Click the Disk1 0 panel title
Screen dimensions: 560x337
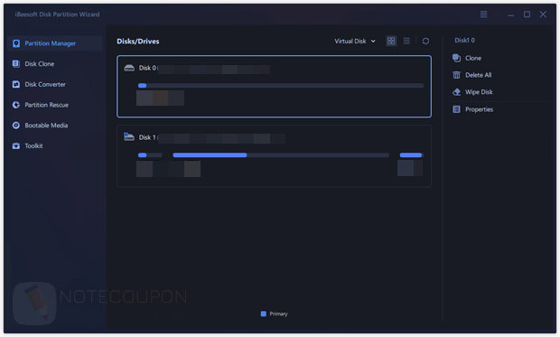coord(464,41)
